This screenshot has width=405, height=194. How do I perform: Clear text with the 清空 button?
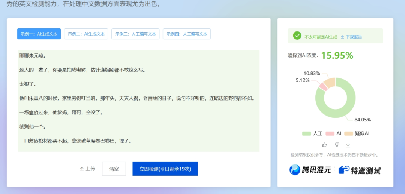tap(114, 169)
